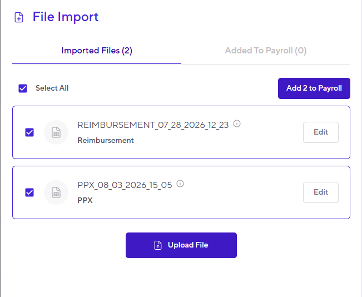Click the File Import heading text

point(66,17)
